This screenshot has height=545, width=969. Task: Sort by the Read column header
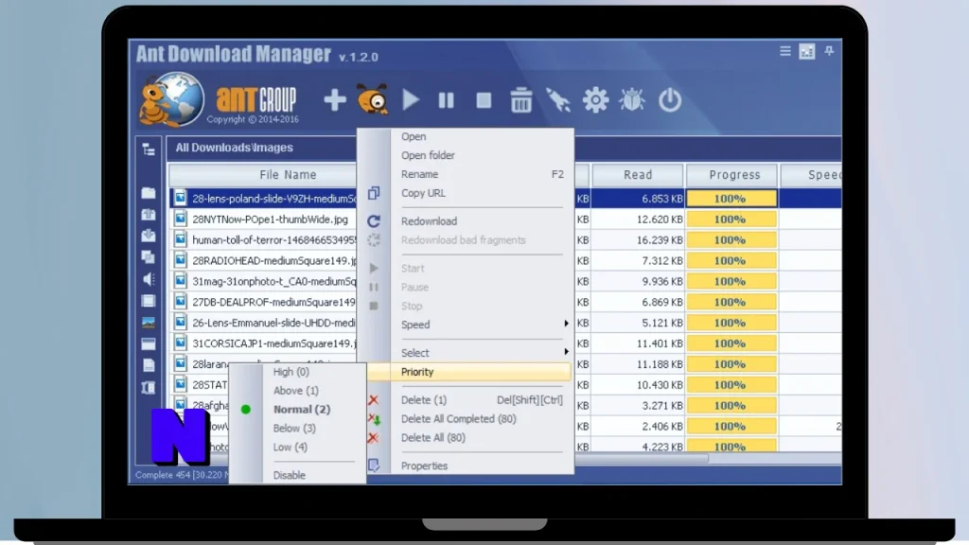tap(638, 175)
